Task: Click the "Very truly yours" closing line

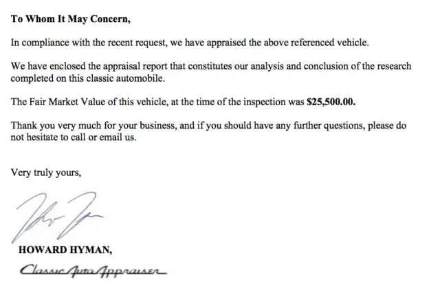Action: tap(46, 173)
